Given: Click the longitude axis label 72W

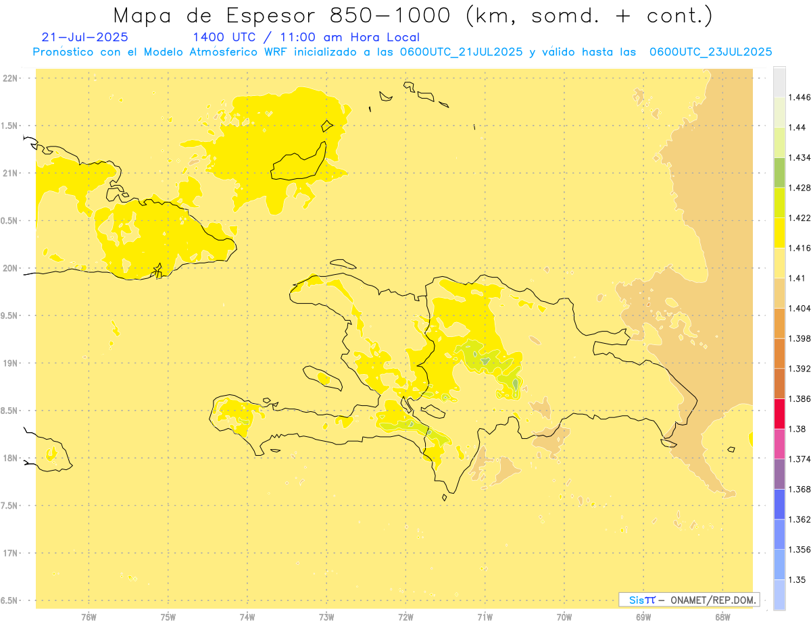Looking at the screenshot, I should point(405,617).
